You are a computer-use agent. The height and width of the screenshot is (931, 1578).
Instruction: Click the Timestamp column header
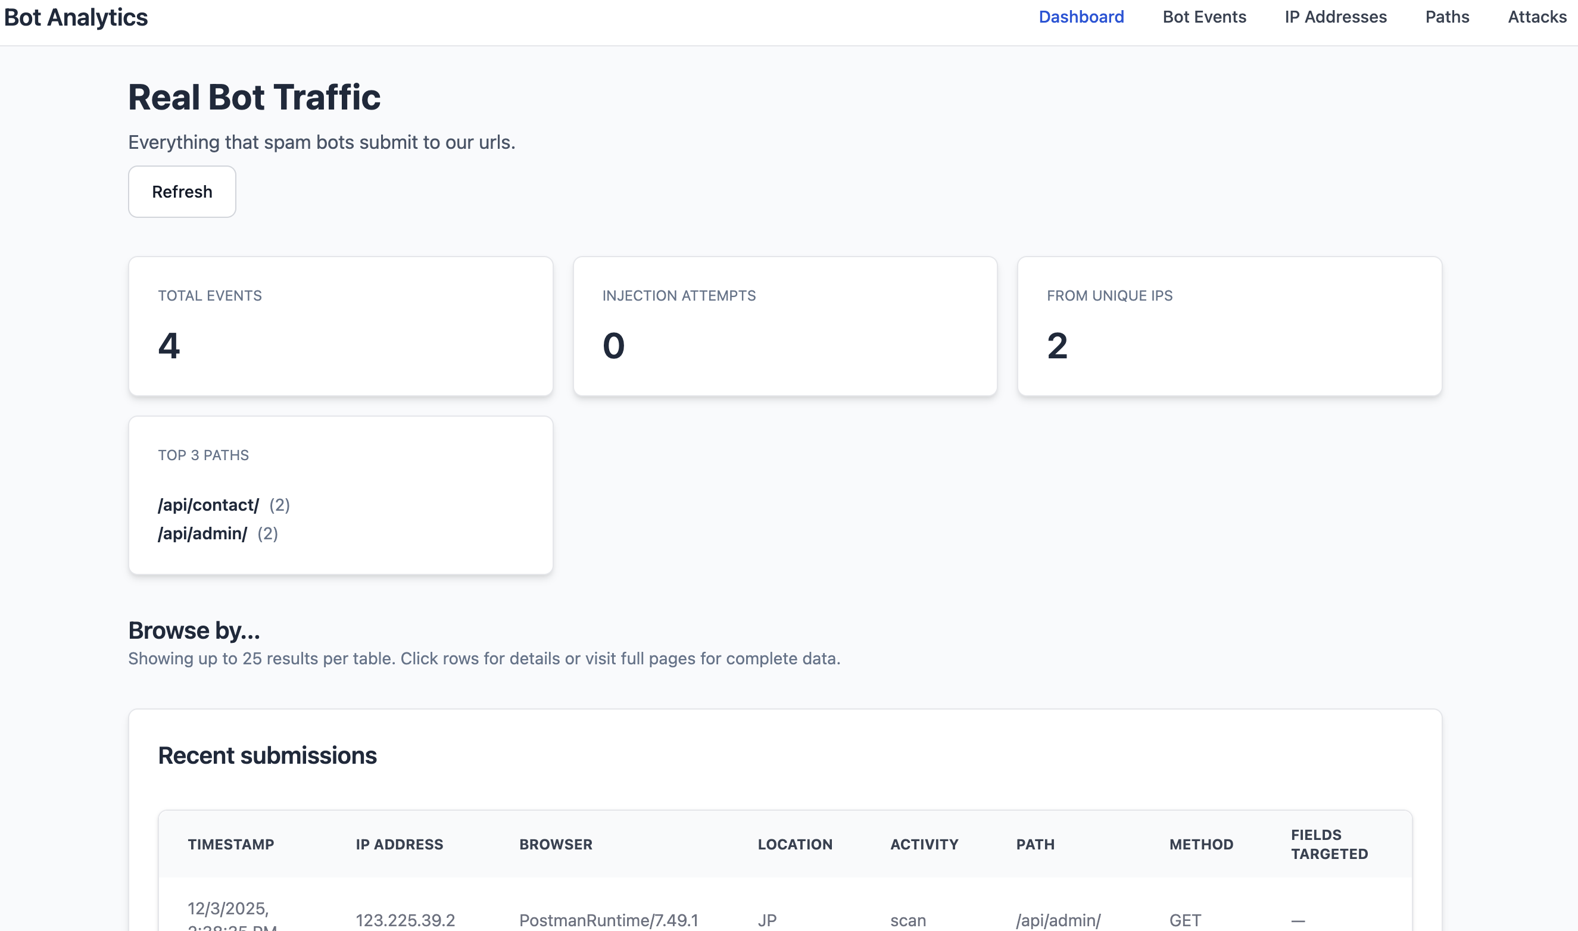231,845
